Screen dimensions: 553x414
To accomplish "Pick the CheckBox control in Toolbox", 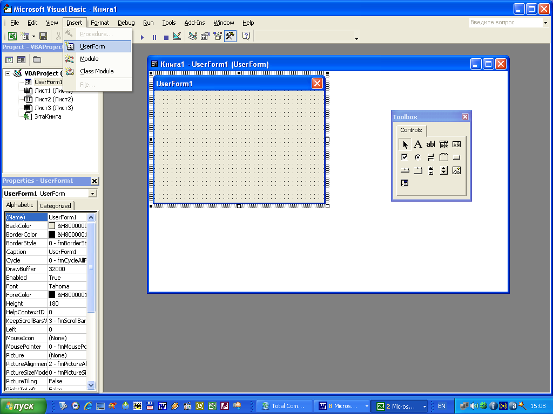I will pos(405,157).
